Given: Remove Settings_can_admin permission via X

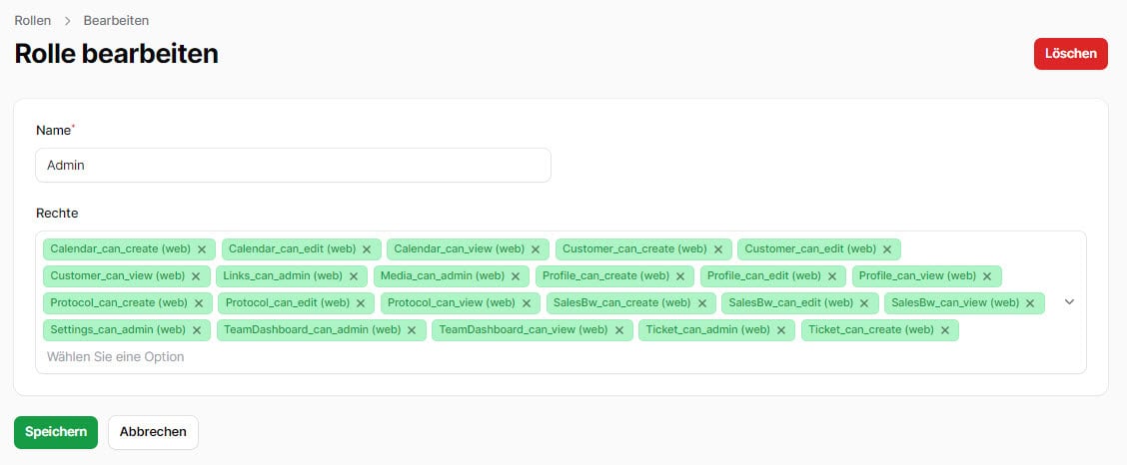Looking at the screenshot, I should 196,330.
